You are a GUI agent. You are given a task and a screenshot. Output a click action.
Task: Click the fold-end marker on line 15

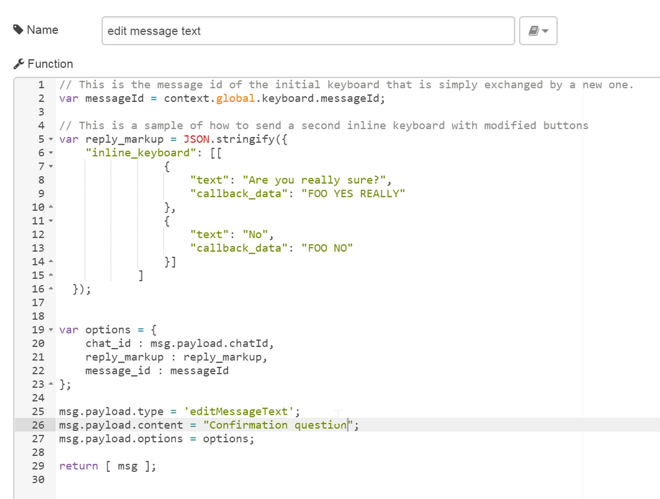pyautogui.click(x=50, y=276)
